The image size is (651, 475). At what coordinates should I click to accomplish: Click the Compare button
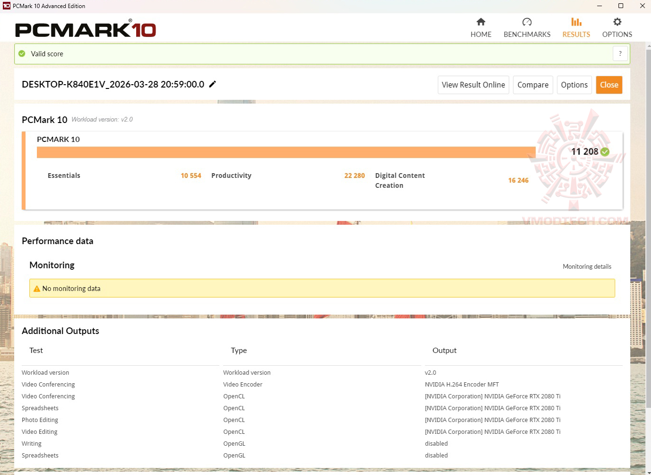point(533,85)
